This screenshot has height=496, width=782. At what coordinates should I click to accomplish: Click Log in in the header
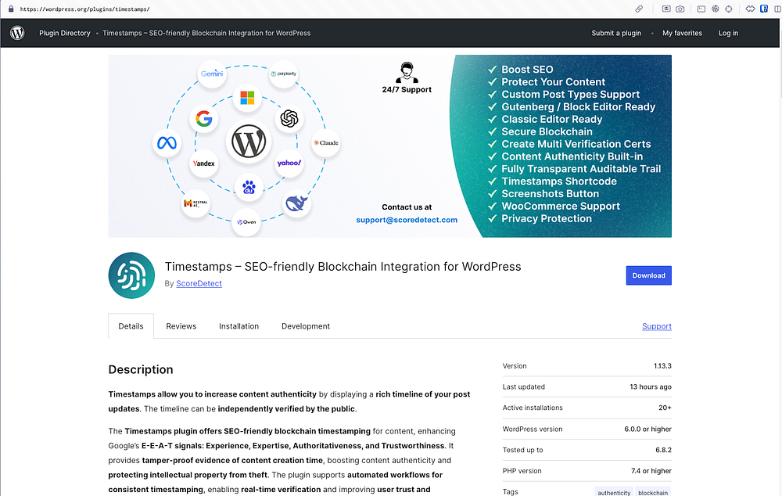[x=728, y=33]
